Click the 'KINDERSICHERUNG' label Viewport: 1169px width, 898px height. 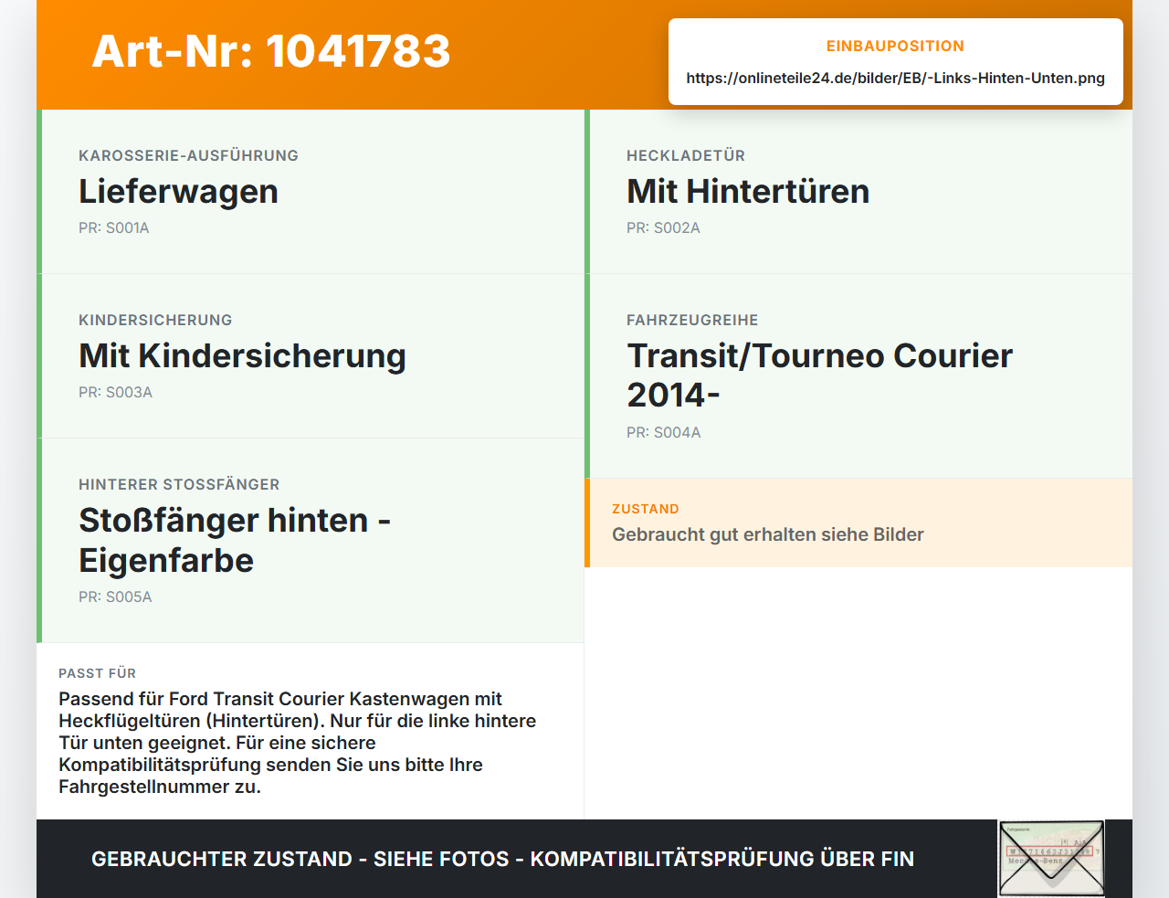click(x=155, y=320)
